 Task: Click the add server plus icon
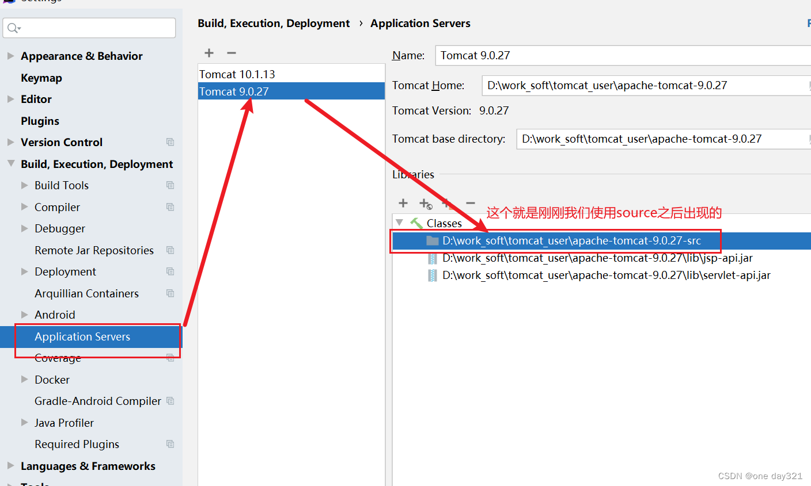click(209, 53)
